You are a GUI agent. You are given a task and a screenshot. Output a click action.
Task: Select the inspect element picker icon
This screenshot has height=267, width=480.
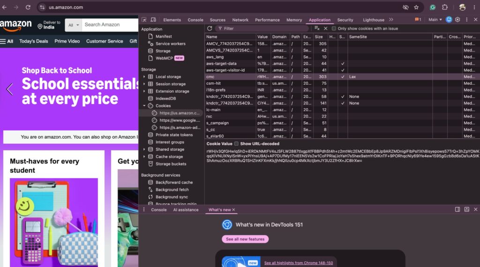(x=144, y=20)
